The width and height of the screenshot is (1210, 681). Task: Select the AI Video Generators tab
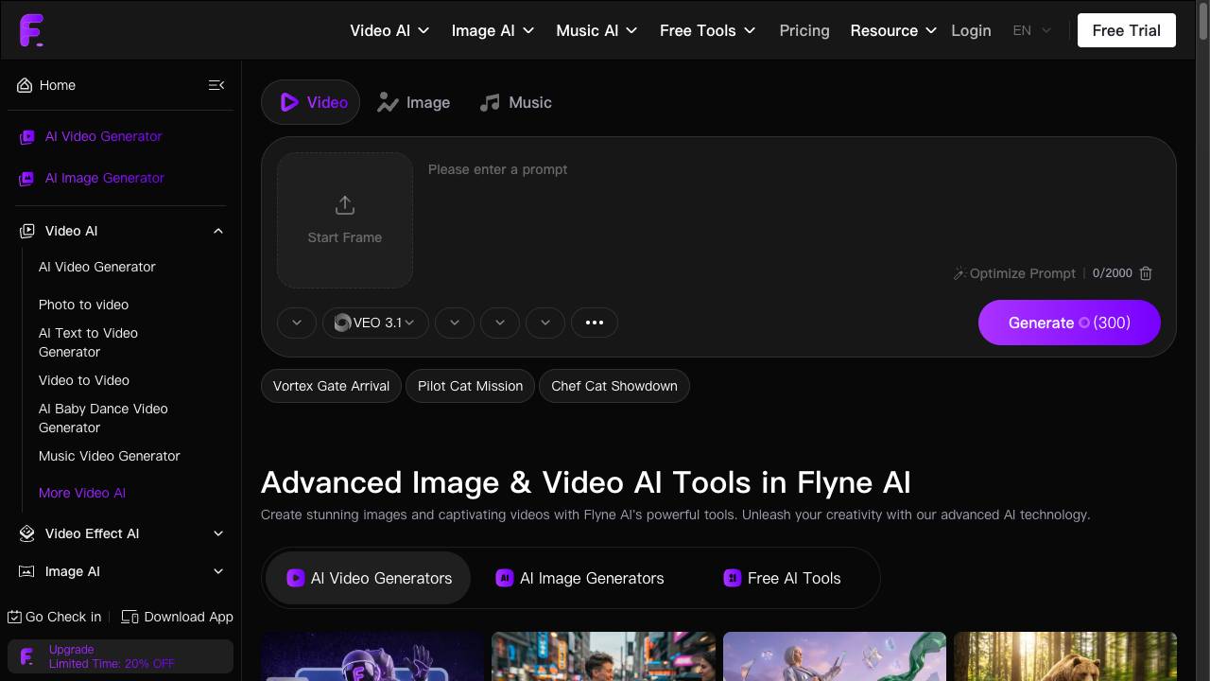(x=369, y=578)
